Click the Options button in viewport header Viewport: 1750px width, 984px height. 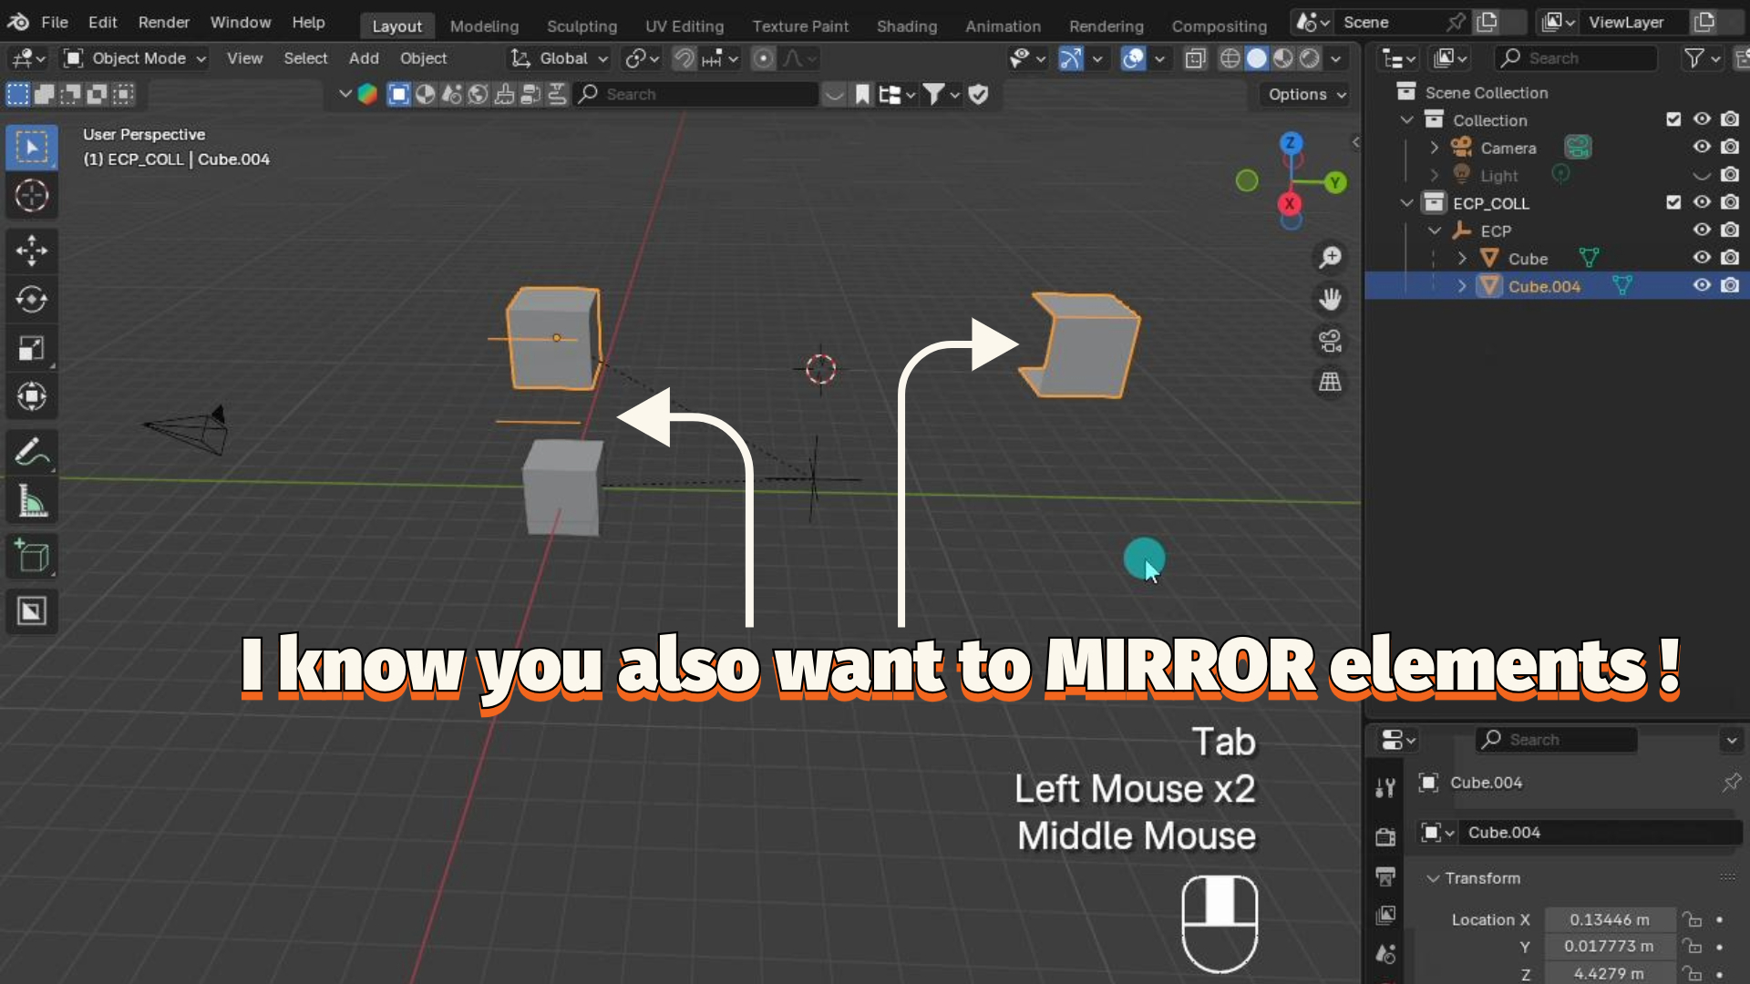pos(1306,94)
